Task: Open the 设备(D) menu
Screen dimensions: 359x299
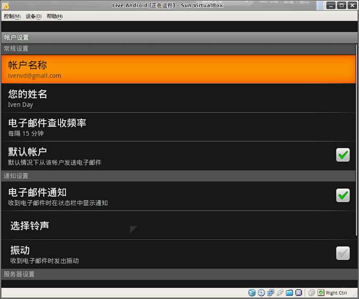Action: coord(34,16)
